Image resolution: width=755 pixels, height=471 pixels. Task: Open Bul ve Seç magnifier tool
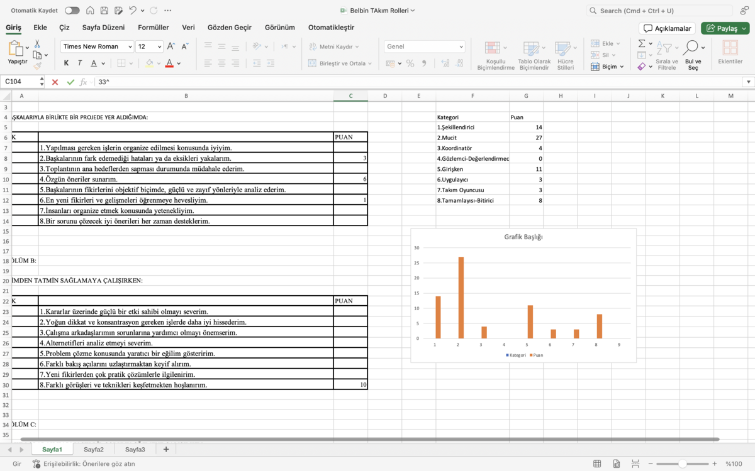point(691,48)
